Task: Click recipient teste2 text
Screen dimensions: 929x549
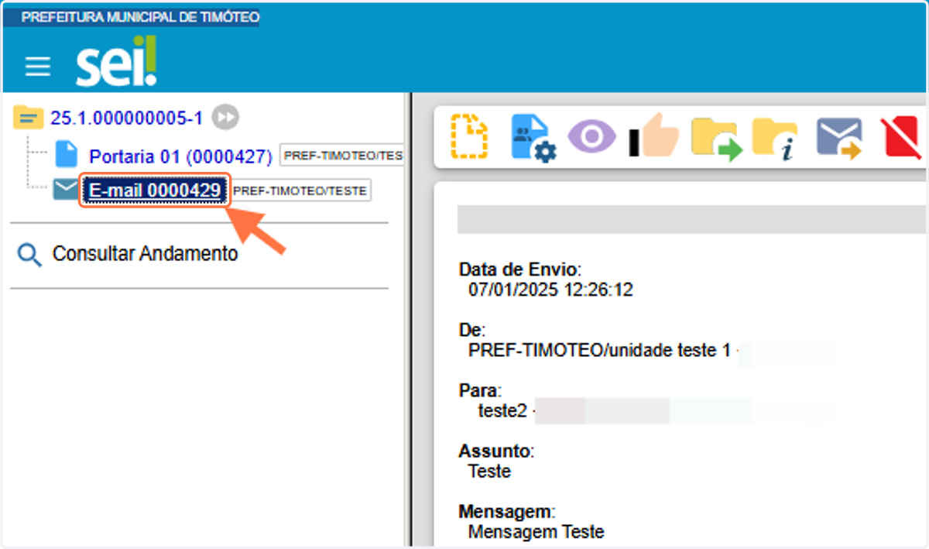Action: (x=502, y=411)
